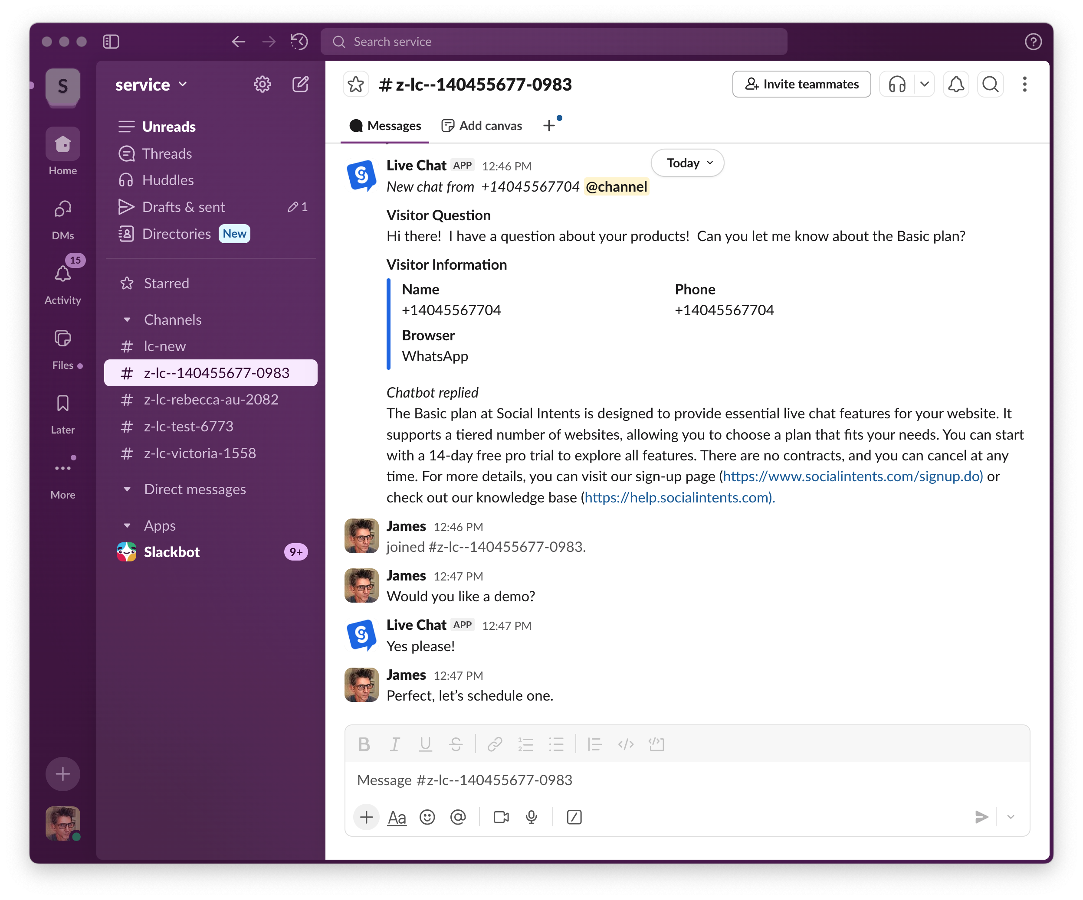Viewport: 1083px width, 900px height.
Task: Select bold formatting in the message composer
Action: pyautogui.click(x=364, y=744)
